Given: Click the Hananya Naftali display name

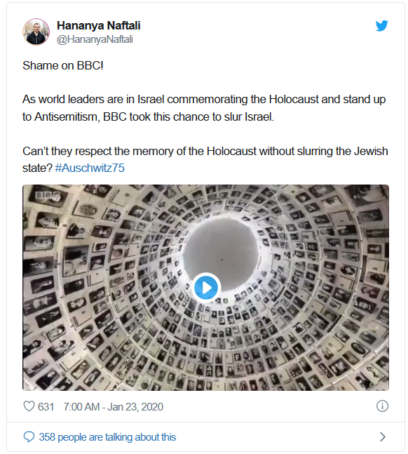Looking at the screenshot, I should (x=98, y=25).
